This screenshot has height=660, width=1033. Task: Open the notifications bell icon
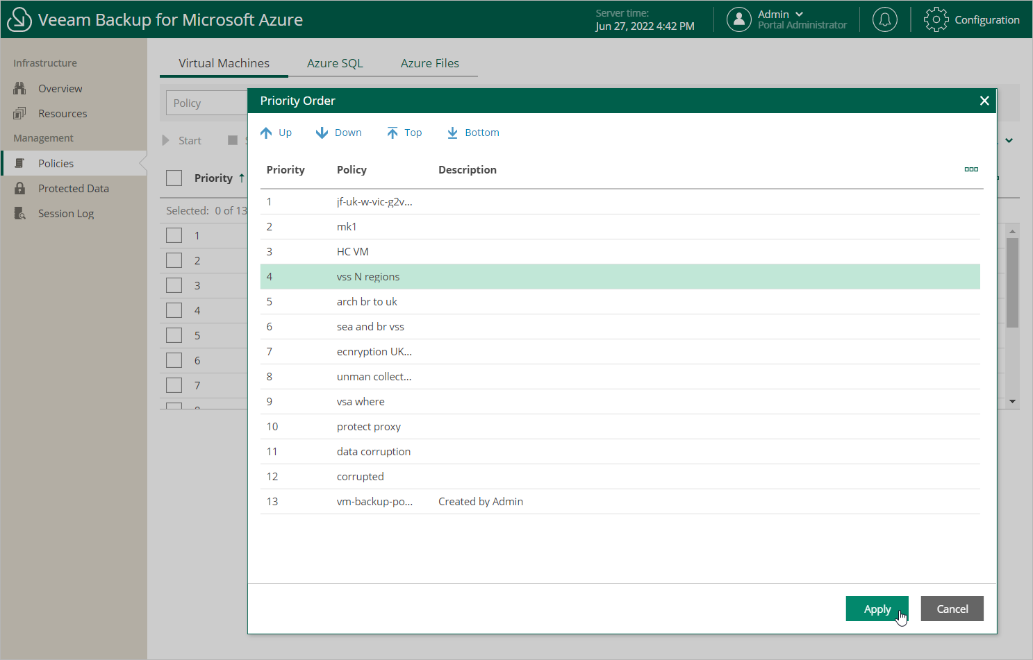[x=884, y=19]
